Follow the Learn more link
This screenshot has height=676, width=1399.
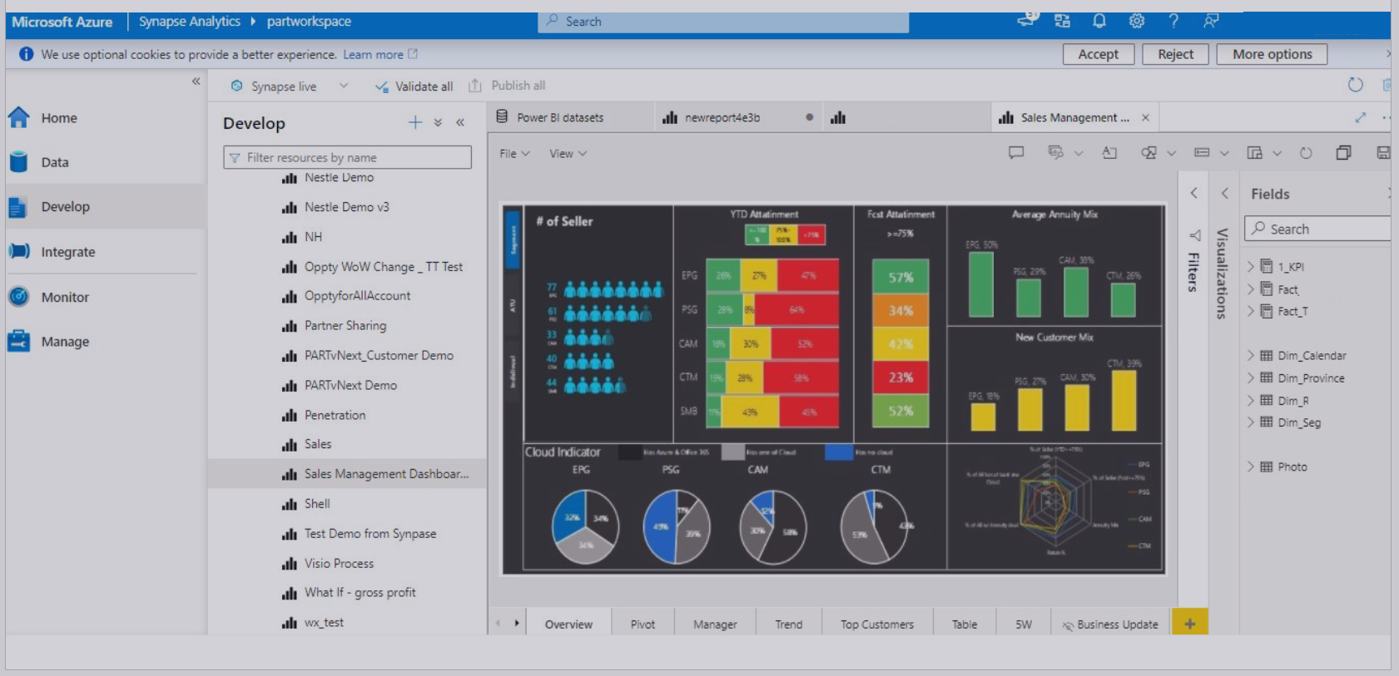[380, 55]
